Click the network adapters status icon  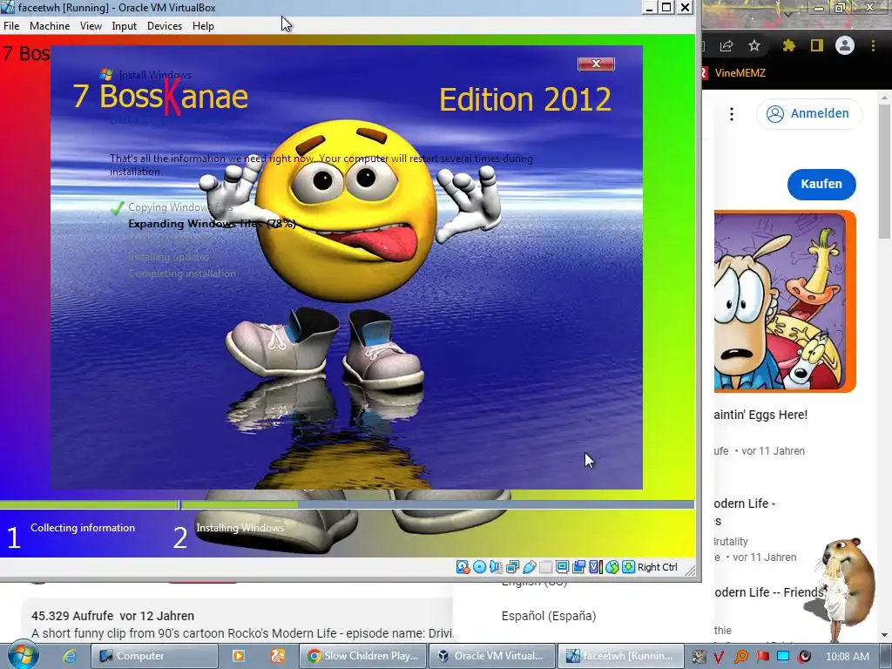[x=512, y=567]
